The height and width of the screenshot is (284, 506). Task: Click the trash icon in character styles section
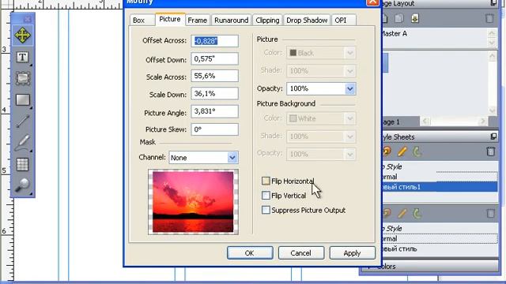coord(490,213)
